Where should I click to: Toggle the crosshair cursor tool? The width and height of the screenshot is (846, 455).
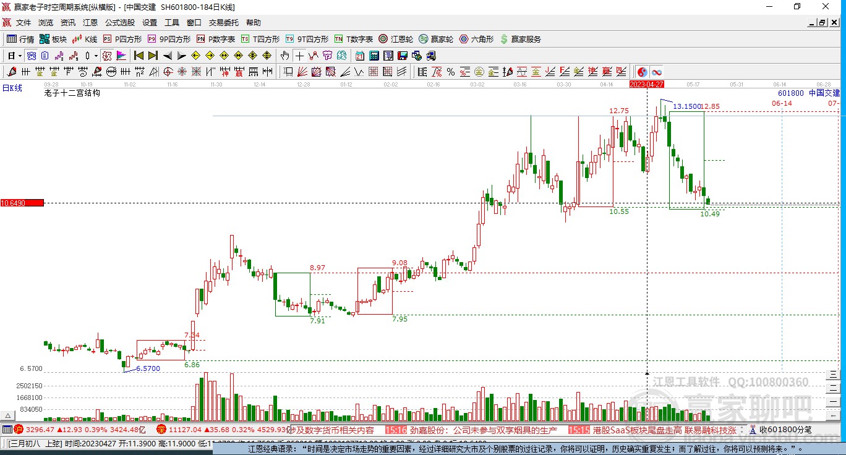click(x=300, y=56)
